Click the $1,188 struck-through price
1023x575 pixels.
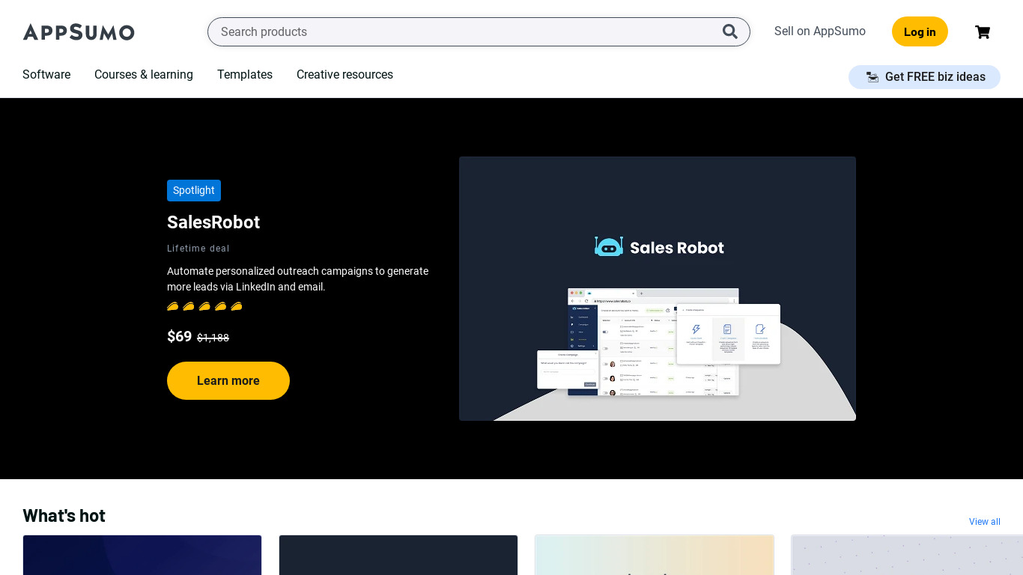pyautogui.click(x=213, y=338)
